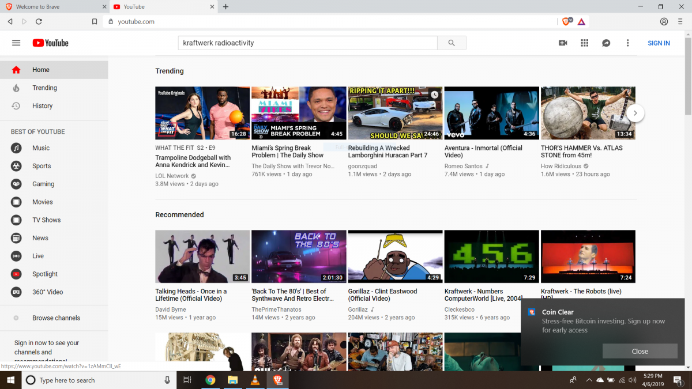The width and height of the screenshot is (692, 389).
Task: Open History in the sidebar
Action: tap(54, 106)
